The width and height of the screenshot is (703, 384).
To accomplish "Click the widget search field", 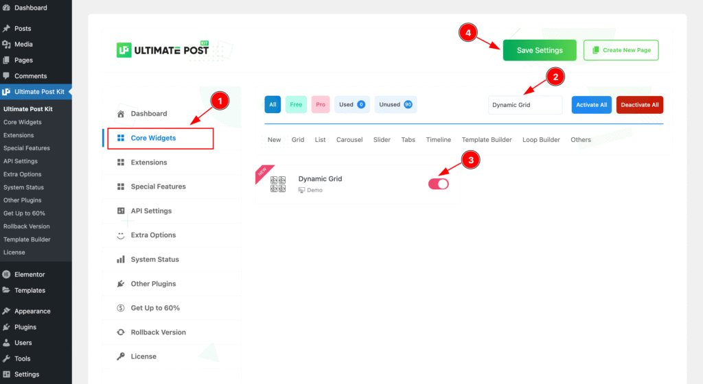I will click(525, 105).
